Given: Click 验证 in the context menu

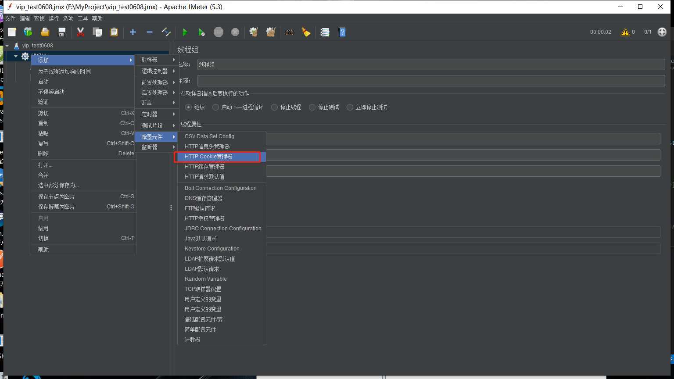Looking at the screenshot, I should [83, 102].
